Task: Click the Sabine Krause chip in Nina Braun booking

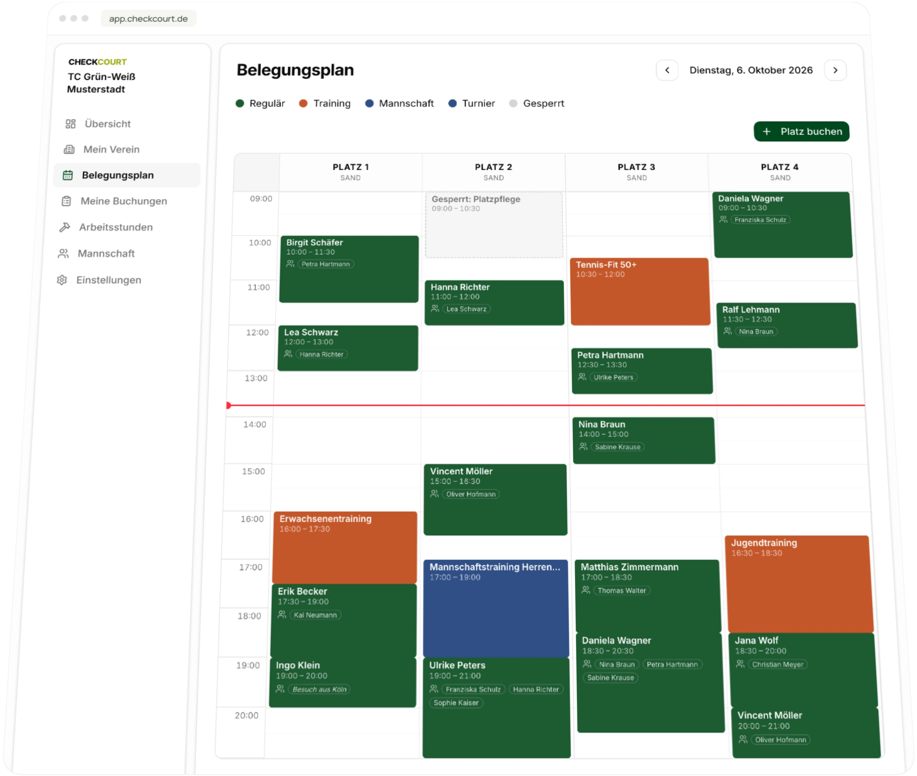Action: coord(618,447)
